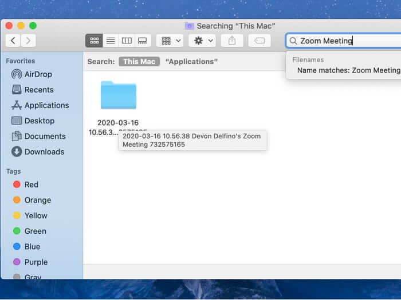Switch to column view
Image resolution: width=401 pixels, height=300 pixels.
[x=127, y=41]
